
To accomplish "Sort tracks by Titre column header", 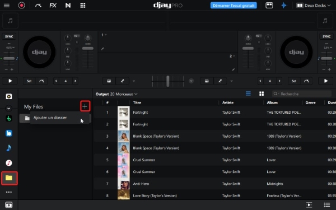I will 137,102.
